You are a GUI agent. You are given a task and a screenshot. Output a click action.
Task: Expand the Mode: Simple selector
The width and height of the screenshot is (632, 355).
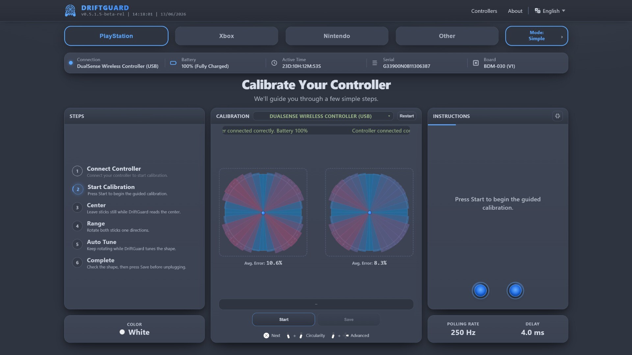(x=537, y=36)
